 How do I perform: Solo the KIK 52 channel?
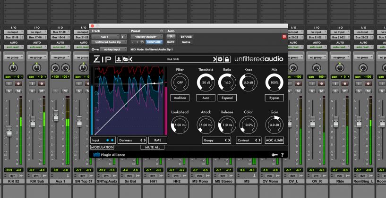point(9,91)
